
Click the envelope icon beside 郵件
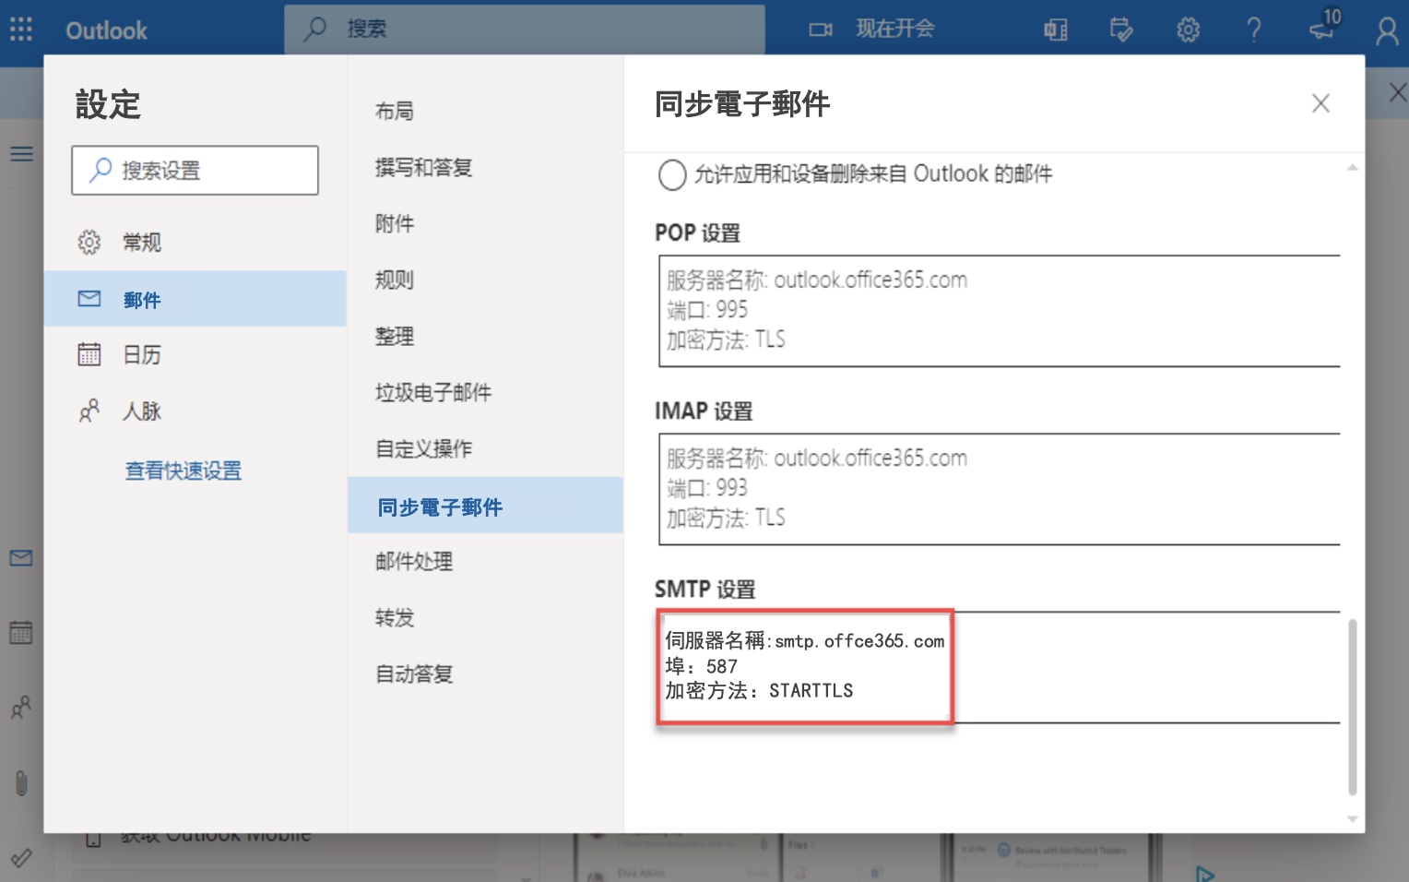(x=89, y=298)
